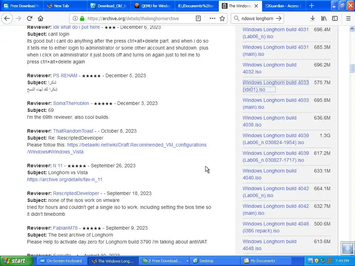The height and width of the screenshot is (266, 355).
Task: Download build 4048 (i386 repack).iso
Action: [x=276, y=227]
